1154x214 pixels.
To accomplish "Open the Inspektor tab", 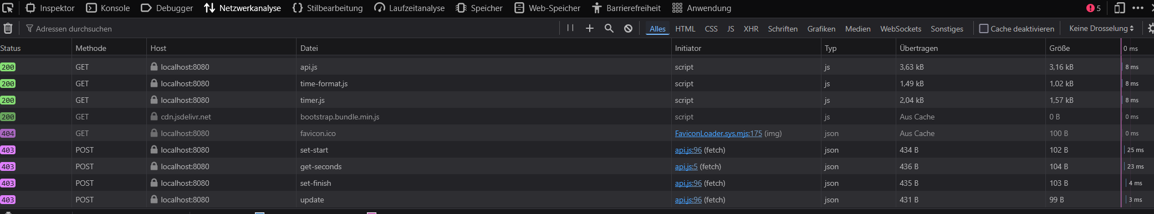I will [50, 8].
